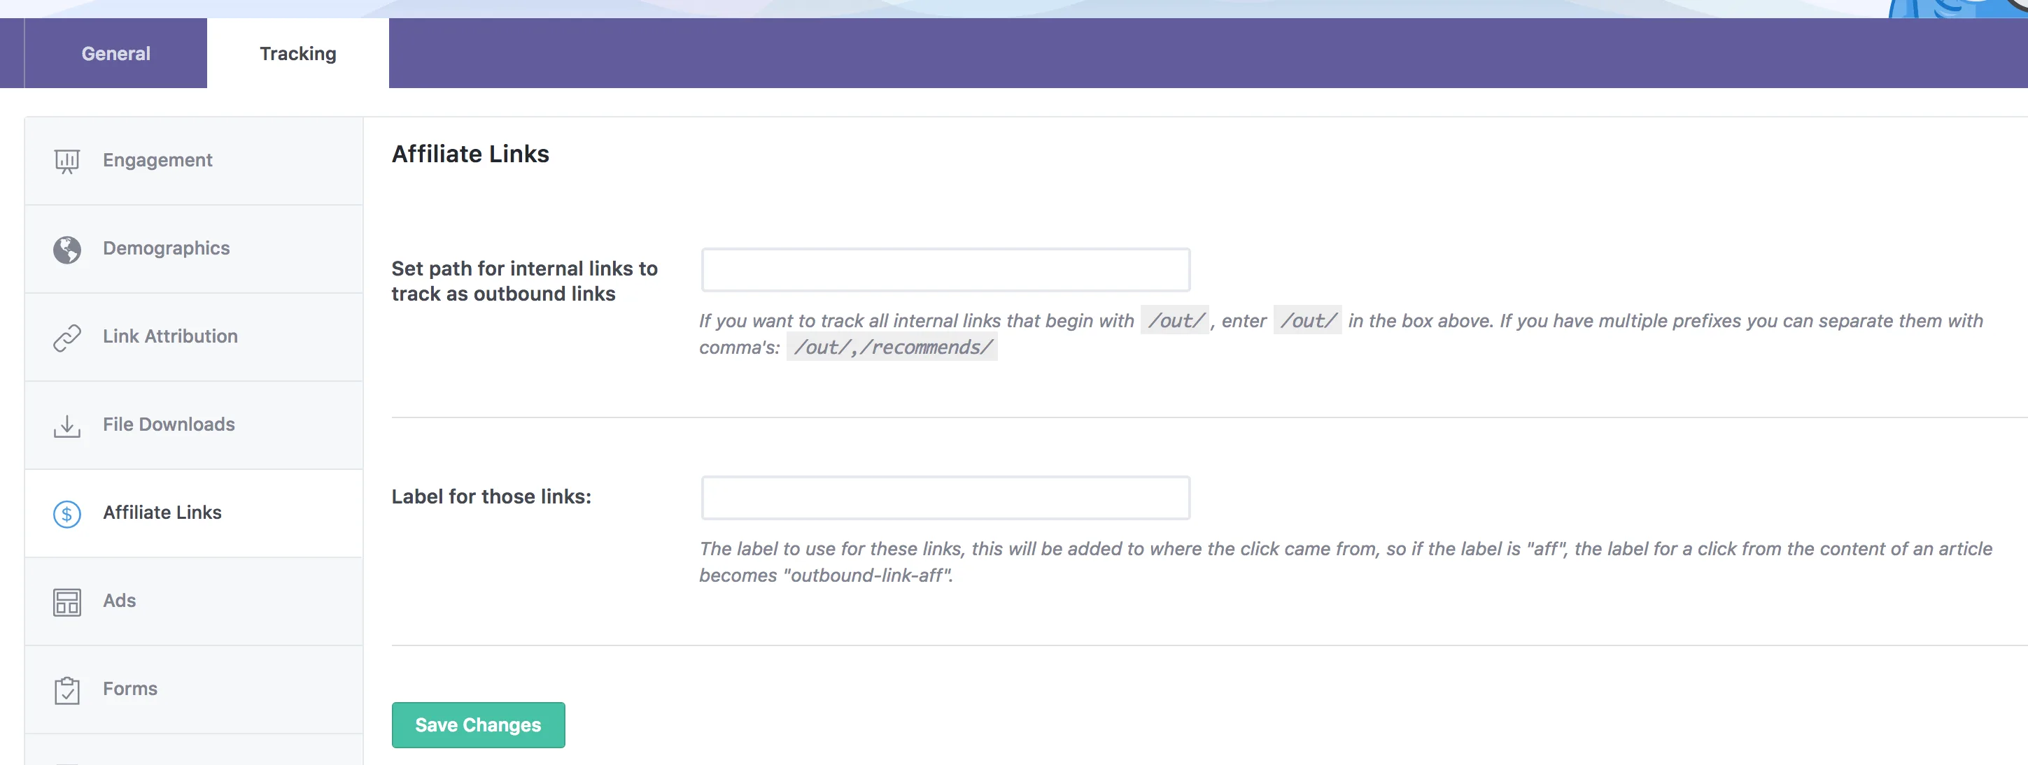2028x765 pixels.
Task: Click the File Downloads arrow icon
Action: [x=67, y=424]
